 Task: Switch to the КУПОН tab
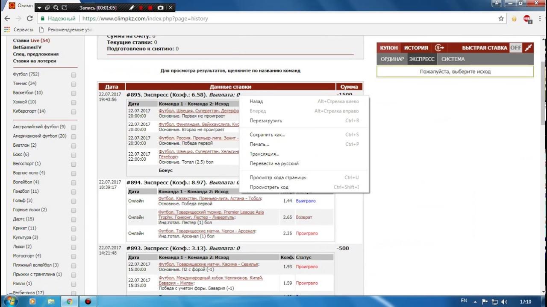389,48
